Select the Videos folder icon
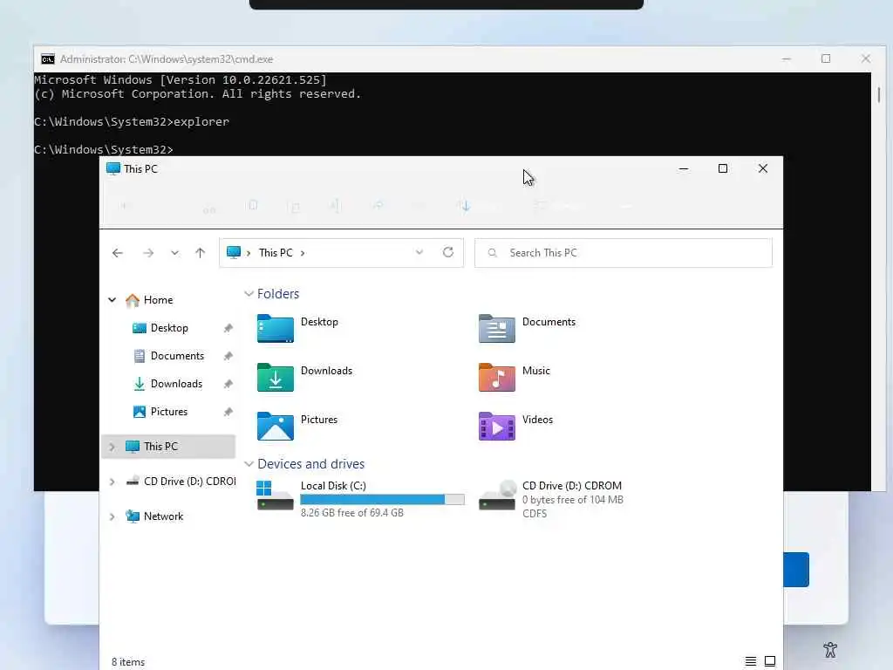The image size is (893, 670). (496, 427)
